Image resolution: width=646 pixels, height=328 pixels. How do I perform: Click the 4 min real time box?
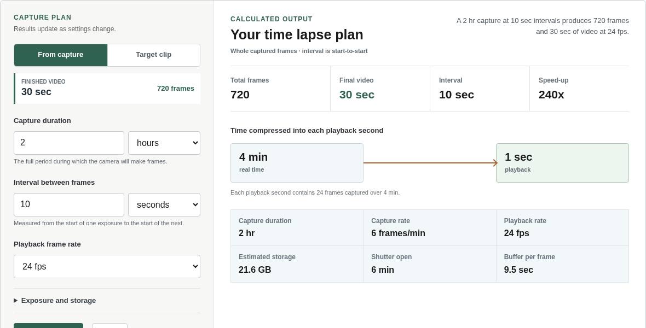click(x=297, y=163)
